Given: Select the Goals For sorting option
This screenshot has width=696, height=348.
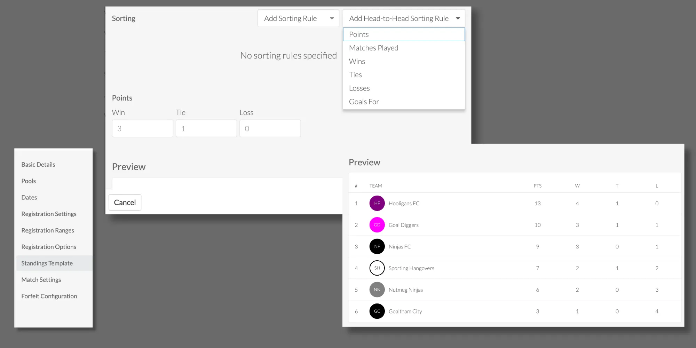Looking at the screenshot, I should point(364,102).
